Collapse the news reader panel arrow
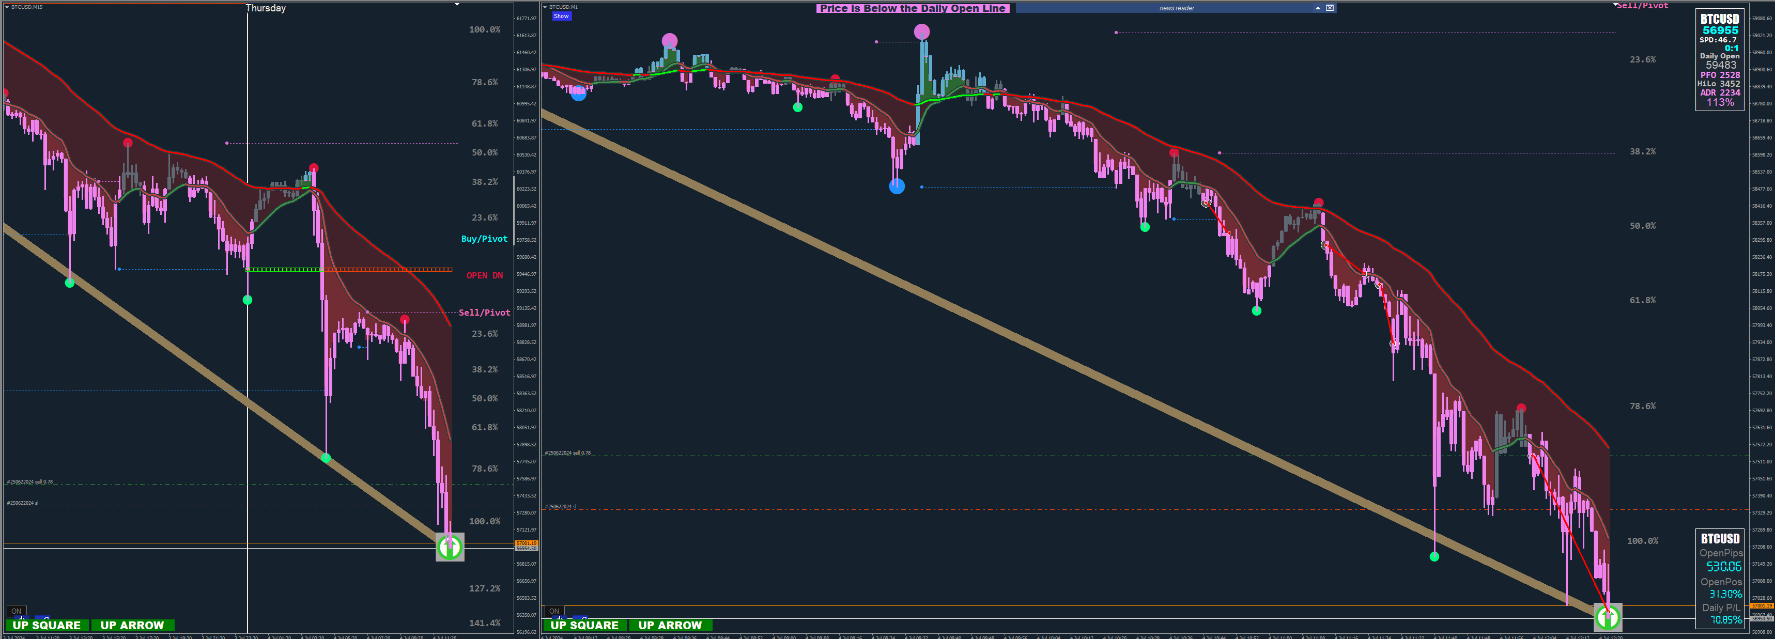The image size is (1775, 639). point(1318,8)
